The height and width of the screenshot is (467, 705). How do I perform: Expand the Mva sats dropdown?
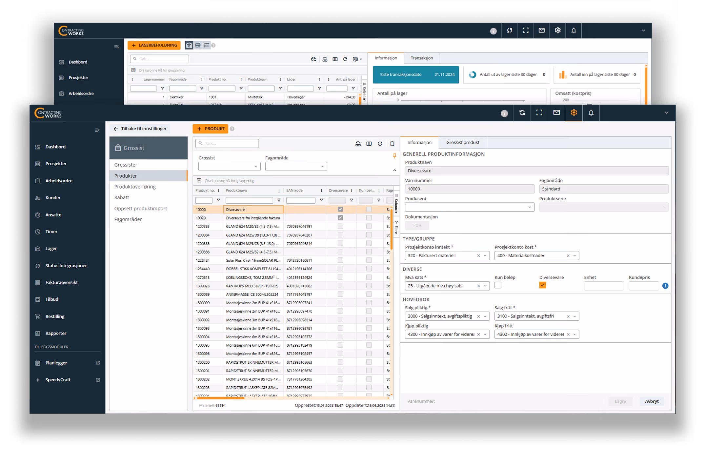pyautogui.click(x=485, y=286)
